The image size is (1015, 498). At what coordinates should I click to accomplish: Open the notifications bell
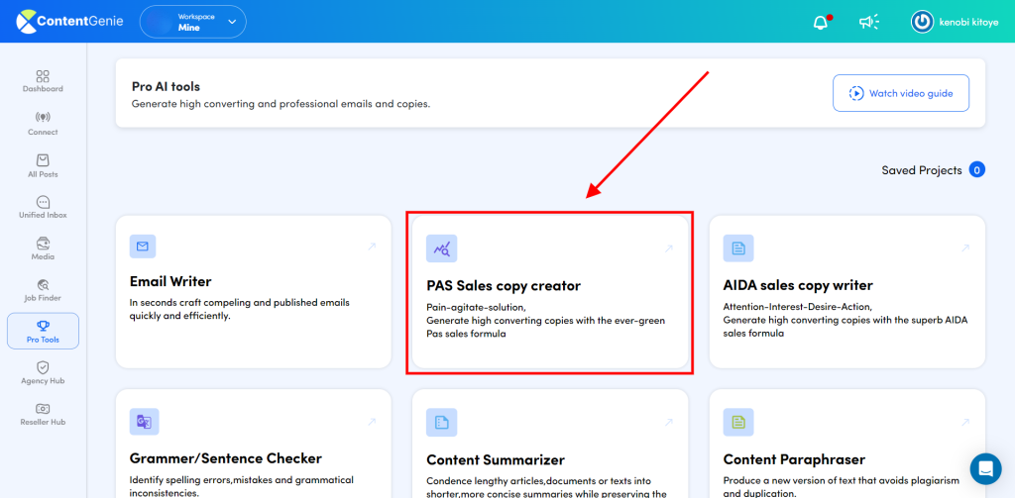point(820,22)
